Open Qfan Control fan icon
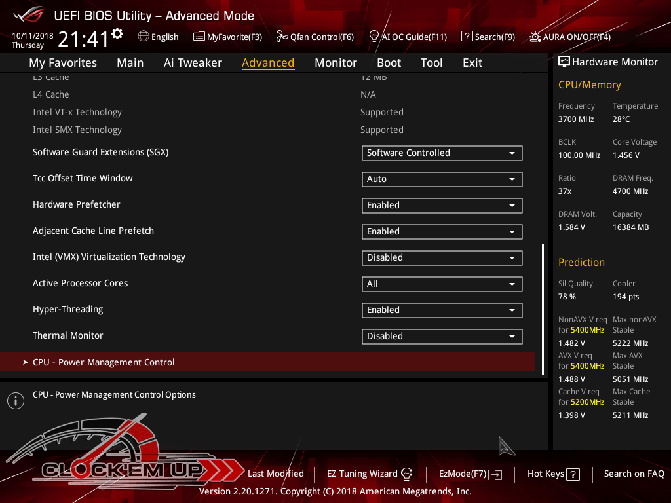 (282, 37)
